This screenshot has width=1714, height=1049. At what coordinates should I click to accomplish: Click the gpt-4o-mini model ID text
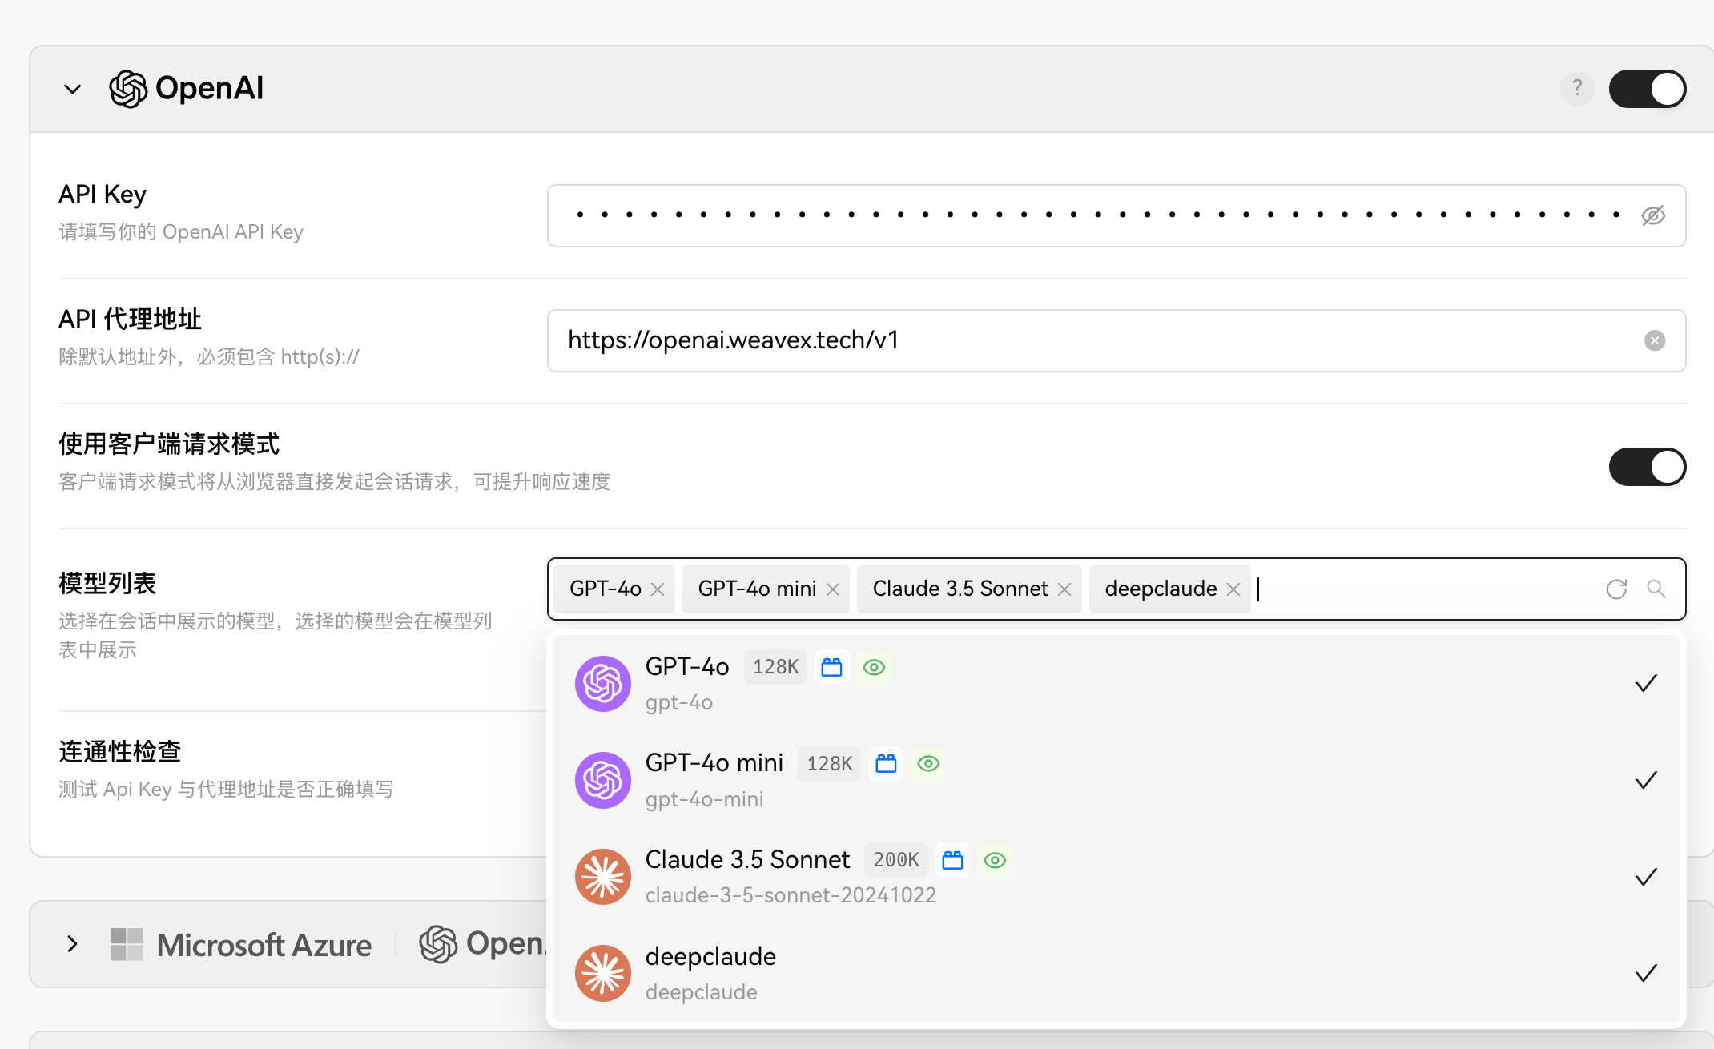click(704, 798)
